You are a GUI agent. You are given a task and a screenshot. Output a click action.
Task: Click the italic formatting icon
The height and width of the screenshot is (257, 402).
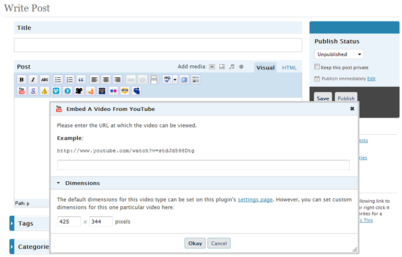point(33,79)
